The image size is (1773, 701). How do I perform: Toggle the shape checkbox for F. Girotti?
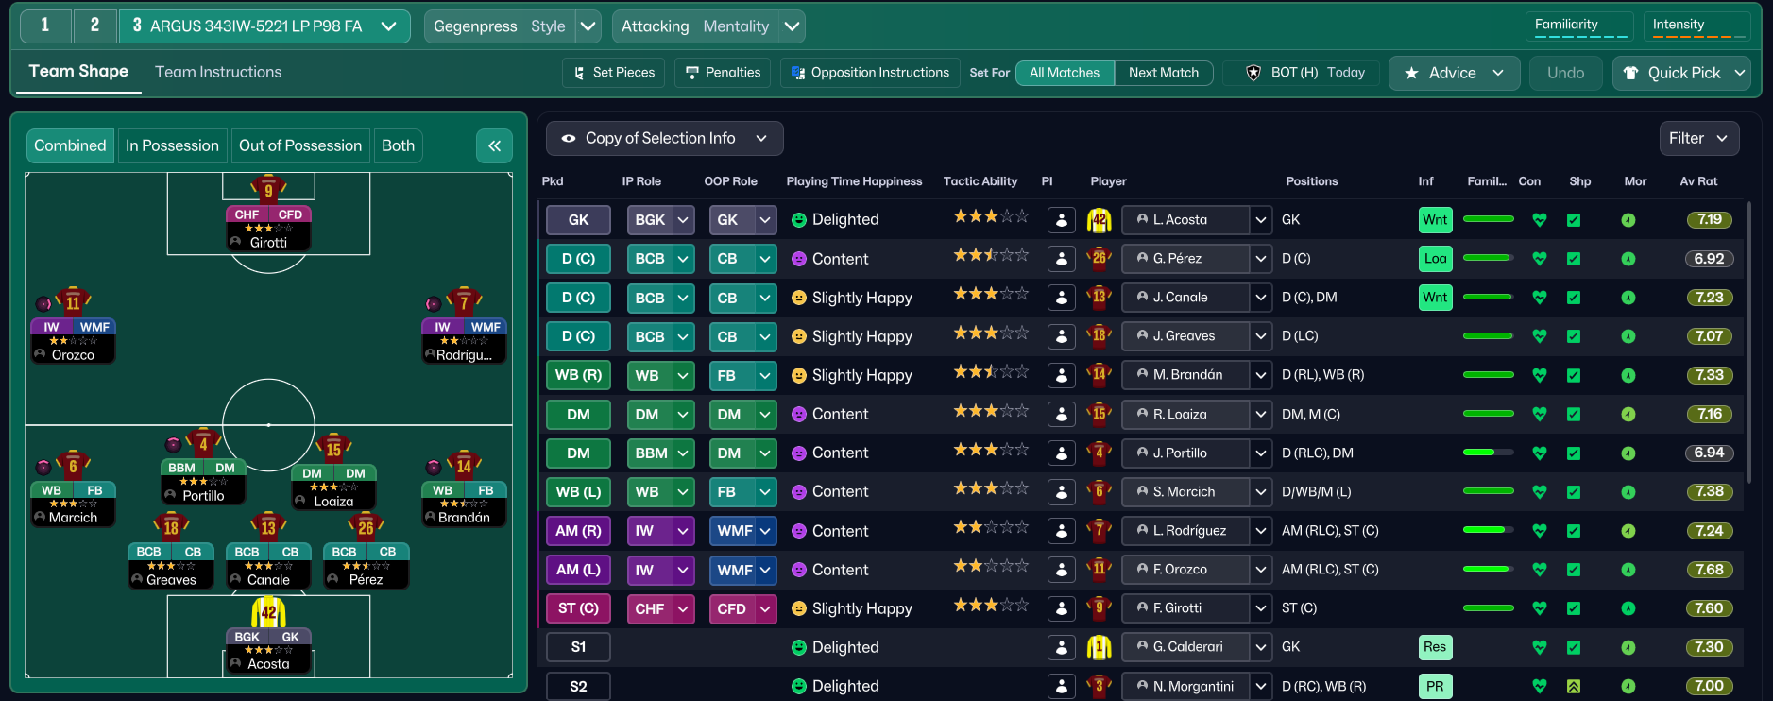(1574, 608)
